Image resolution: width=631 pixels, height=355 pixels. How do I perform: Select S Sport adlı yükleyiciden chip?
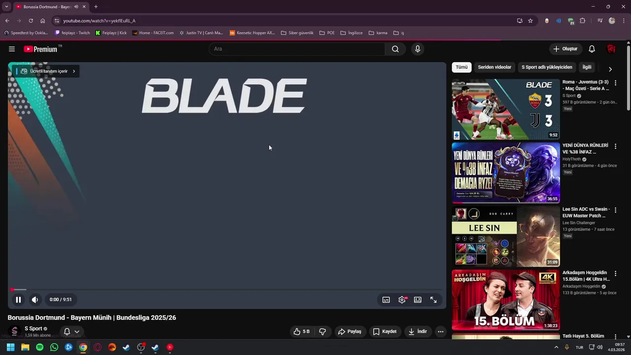coord(547,67)
